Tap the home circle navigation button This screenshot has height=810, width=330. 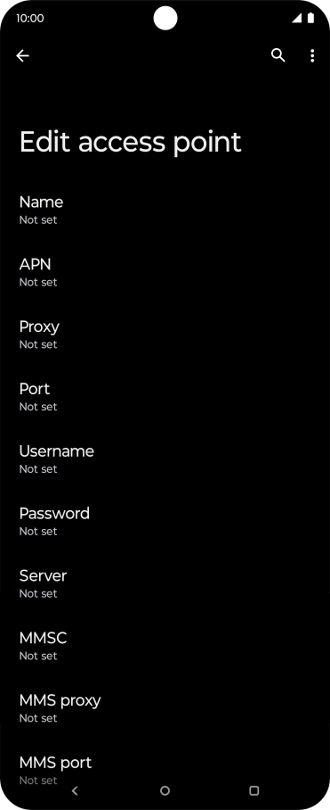[165, 790]
